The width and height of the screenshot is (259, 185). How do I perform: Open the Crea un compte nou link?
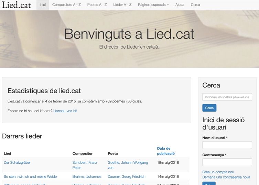218,172
